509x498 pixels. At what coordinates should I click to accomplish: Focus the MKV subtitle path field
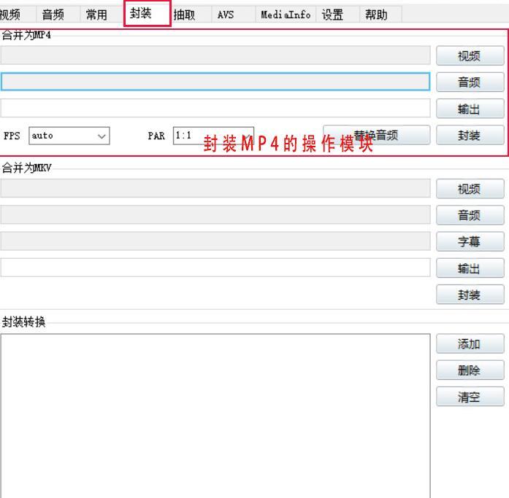(x=215, y=241)
